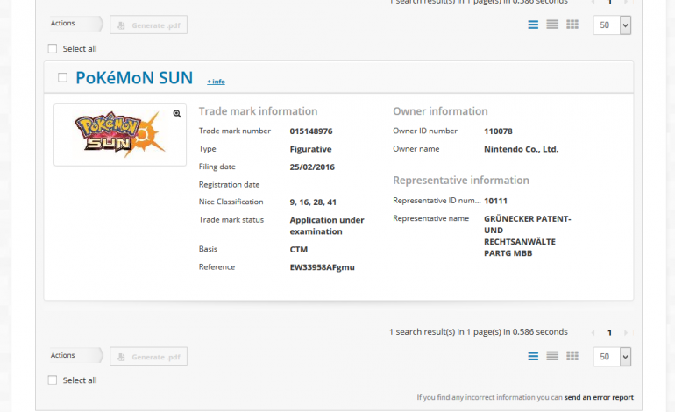Choose compact list view in bottom toolbar
This screenshot has width=675, height=412.
552,356
